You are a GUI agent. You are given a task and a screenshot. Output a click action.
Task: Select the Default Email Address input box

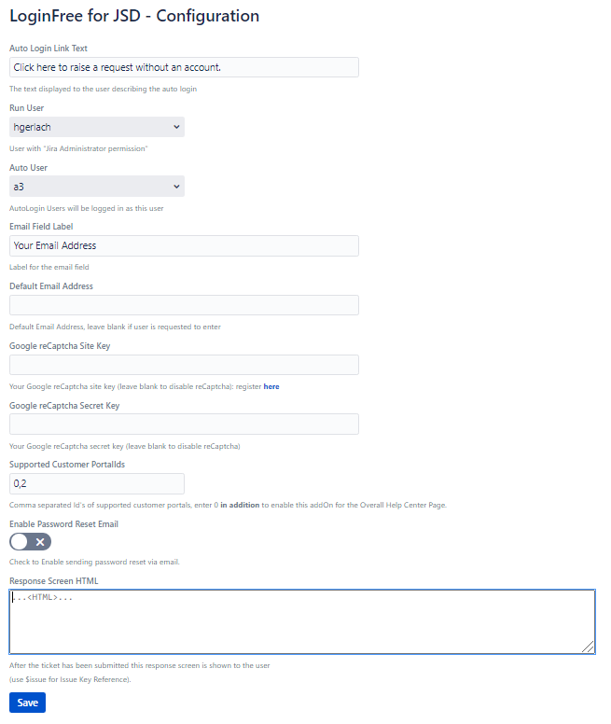click(x=184, y=305)
